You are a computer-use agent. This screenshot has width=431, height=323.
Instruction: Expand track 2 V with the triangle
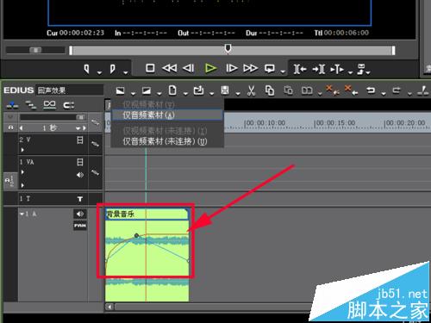click(x=22, y=150)
